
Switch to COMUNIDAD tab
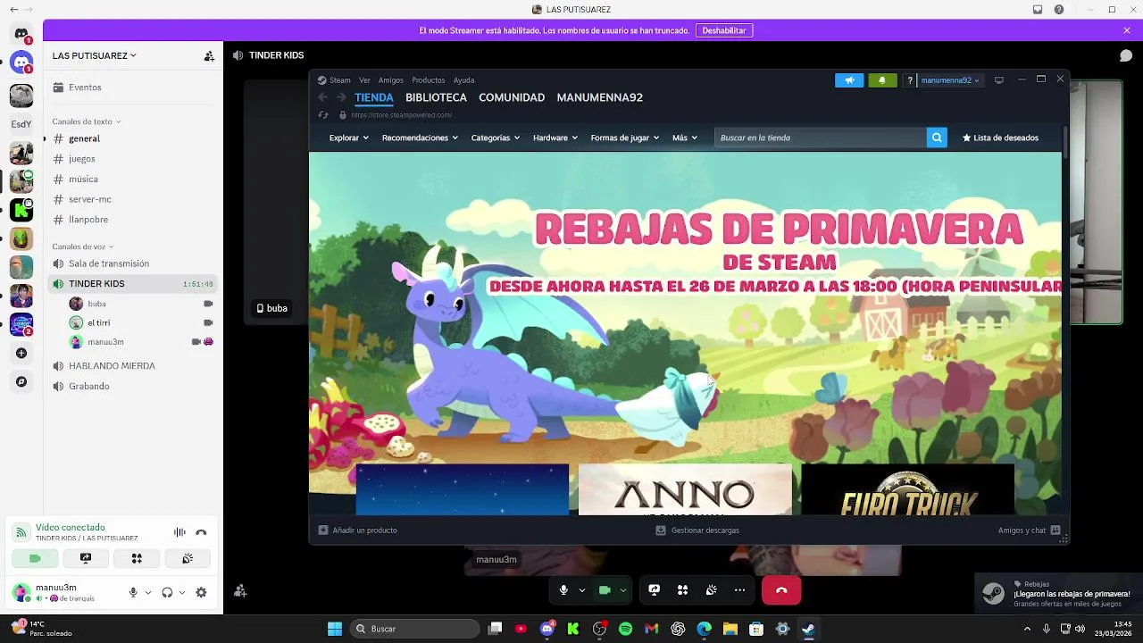click(512, 97)
